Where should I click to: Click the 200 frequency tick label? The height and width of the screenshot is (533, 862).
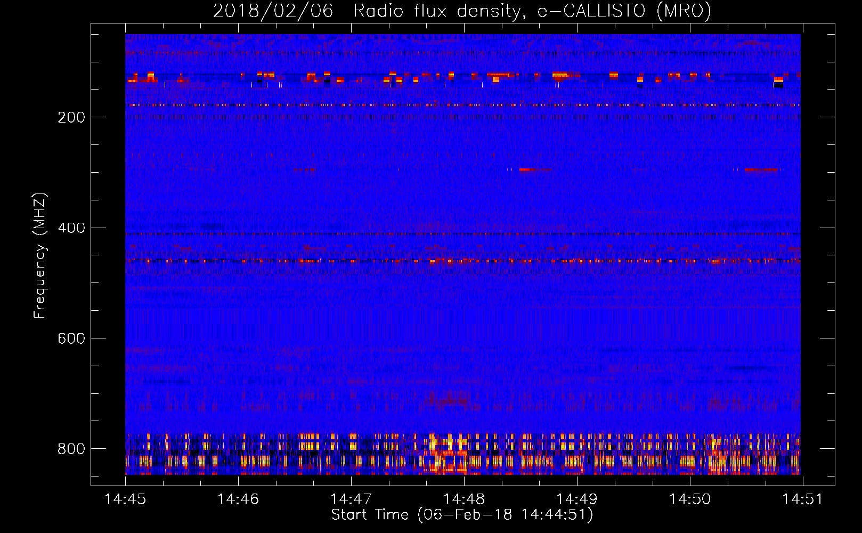(x=71, y=117)
